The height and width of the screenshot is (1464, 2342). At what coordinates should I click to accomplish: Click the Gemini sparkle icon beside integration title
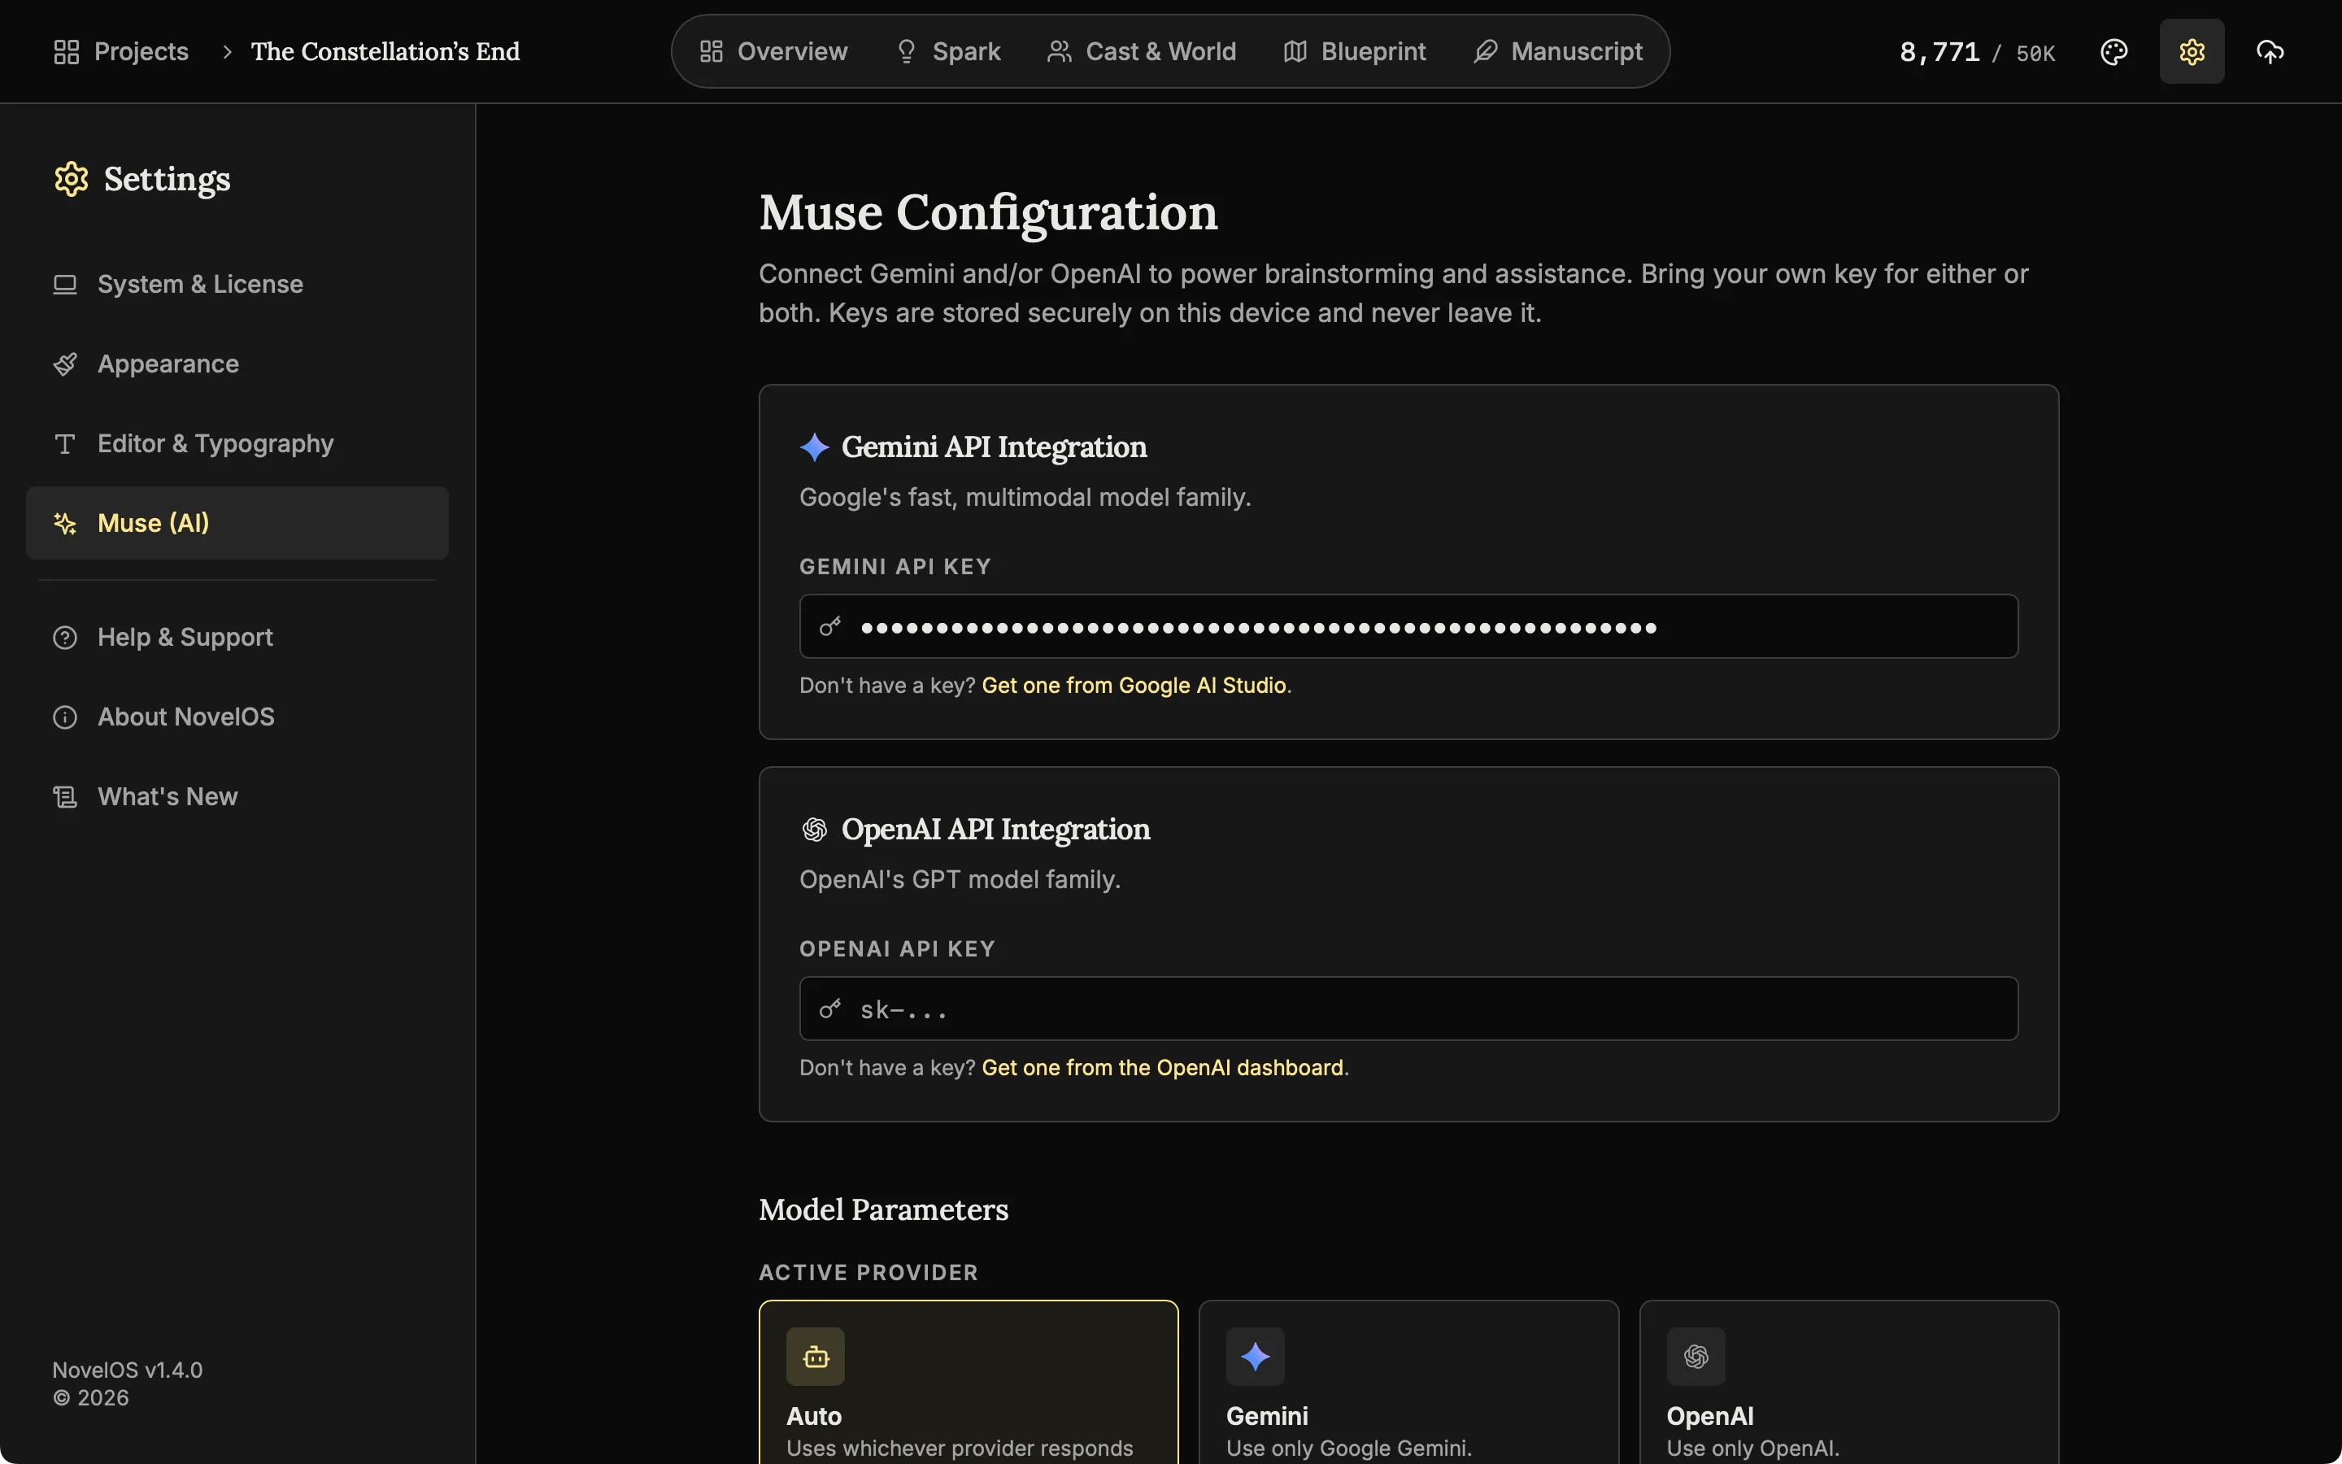click(x=815, y=447)
